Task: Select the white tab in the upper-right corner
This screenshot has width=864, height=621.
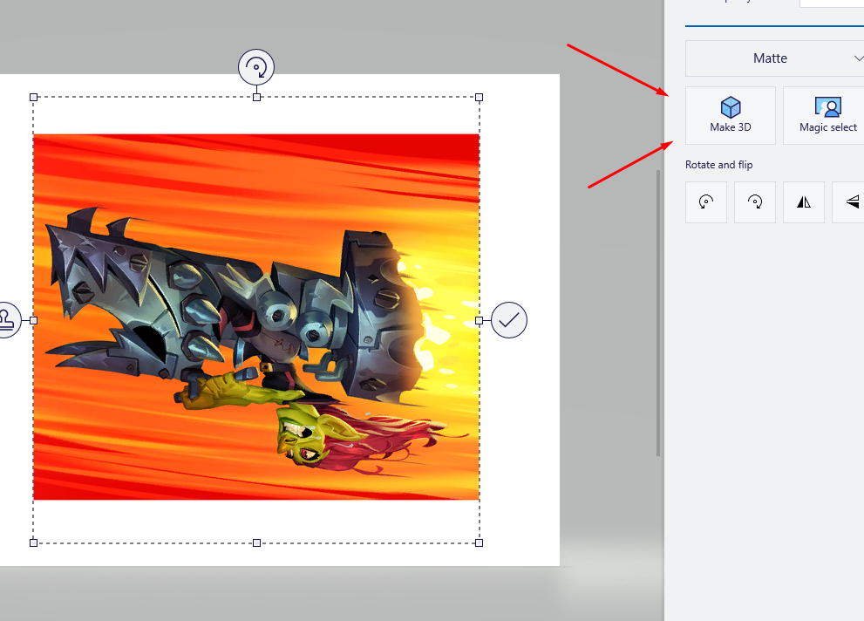Action: [x=833, y=4]
